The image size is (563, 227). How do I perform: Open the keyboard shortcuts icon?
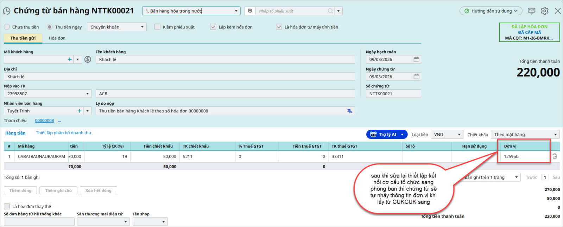tap(531, 11)
